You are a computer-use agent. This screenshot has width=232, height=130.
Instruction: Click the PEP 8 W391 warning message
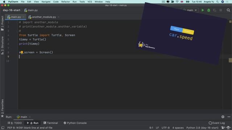tap(30, 127)
